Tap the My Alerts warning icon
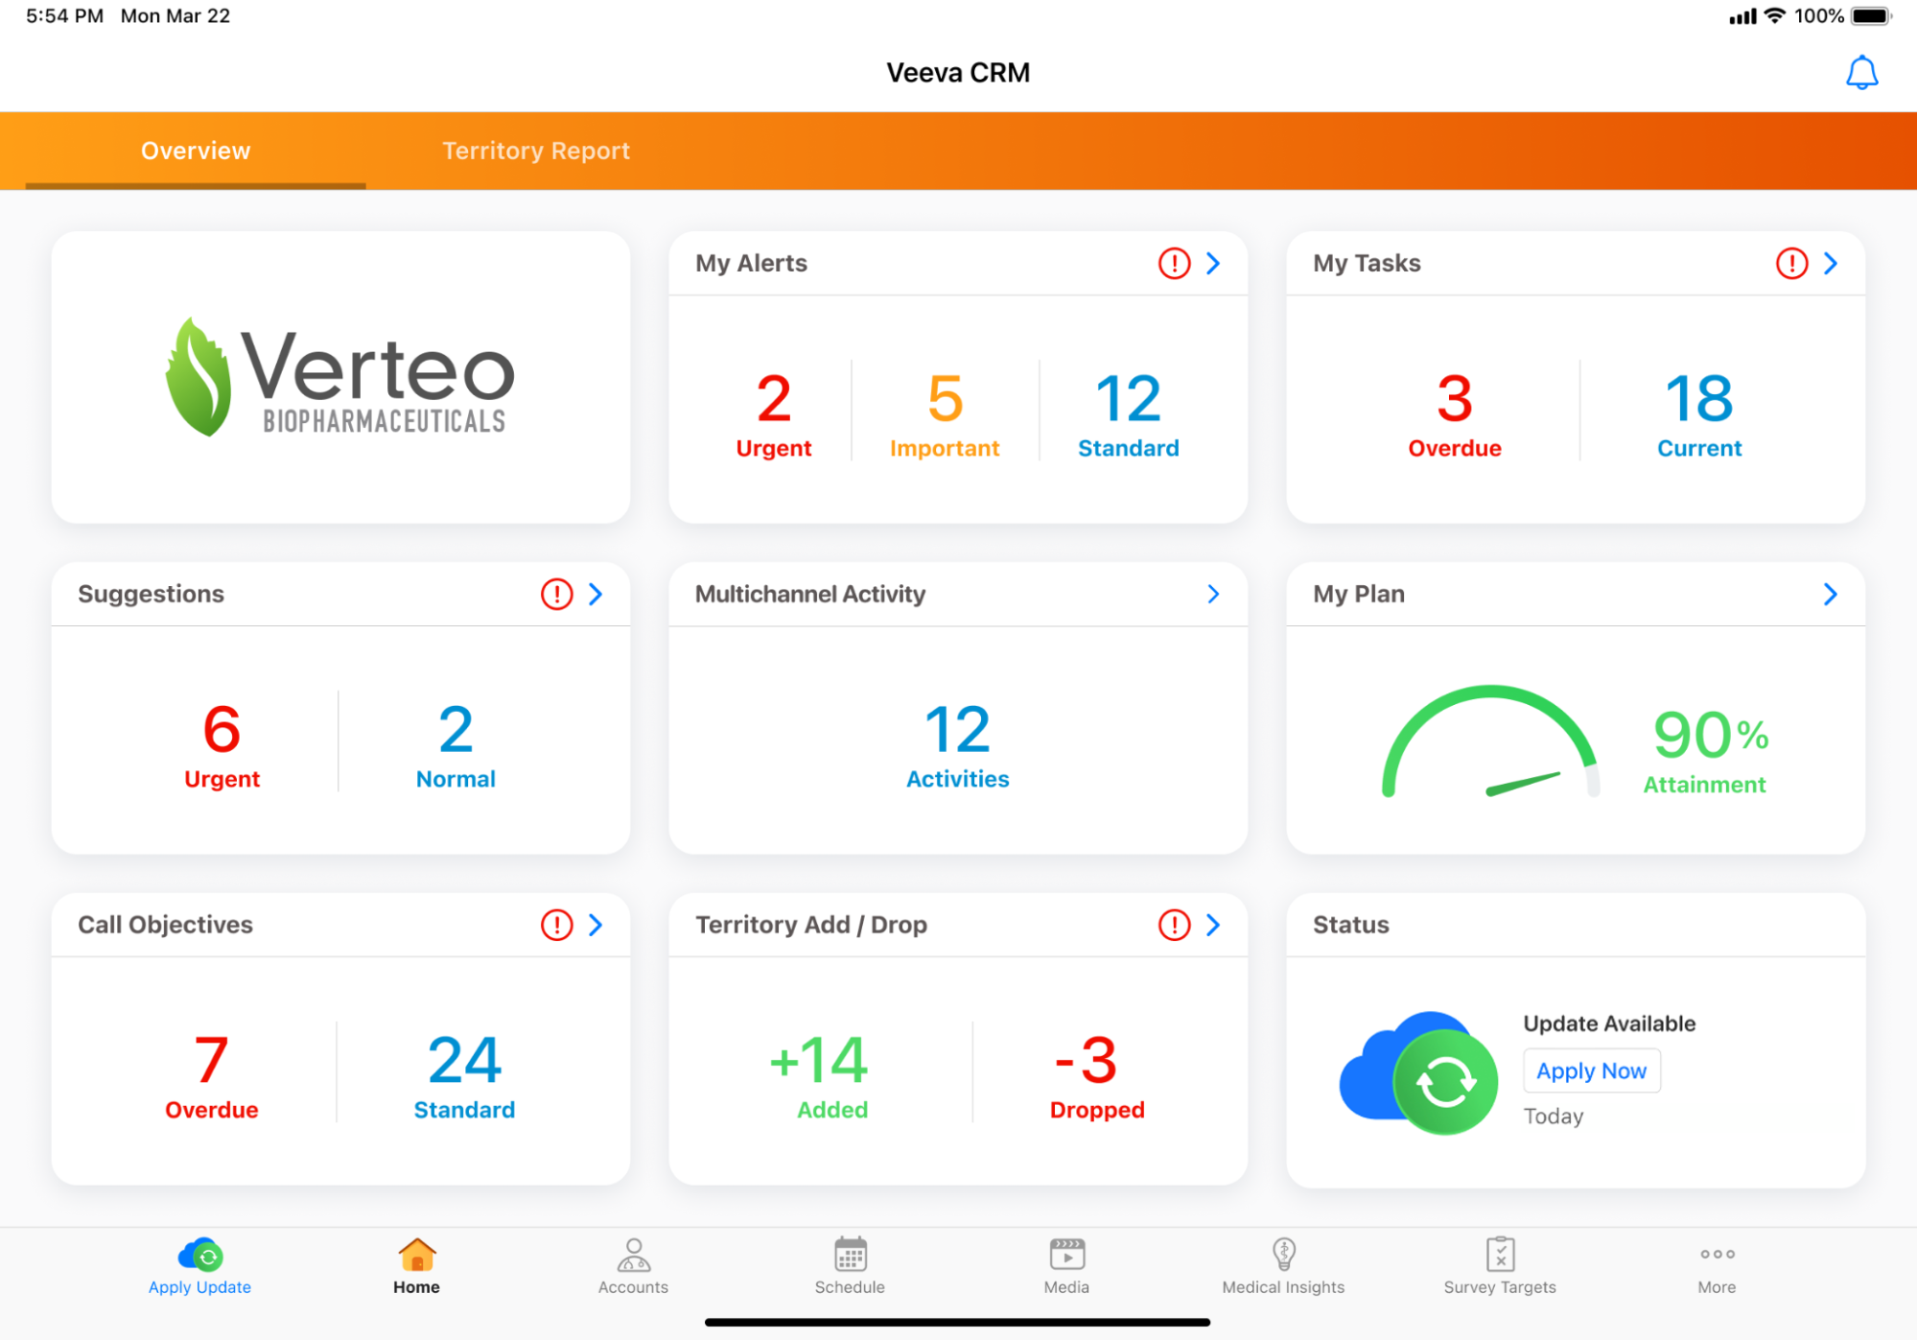 (1174, 263)
